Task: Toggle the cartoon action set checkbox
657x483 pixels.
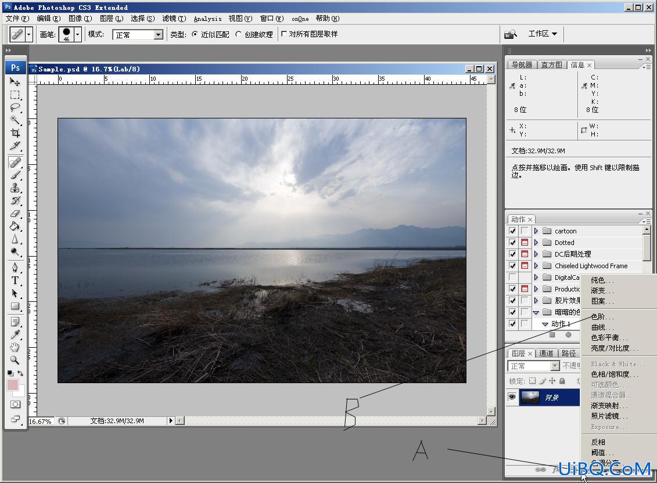Action: [512, 231]
